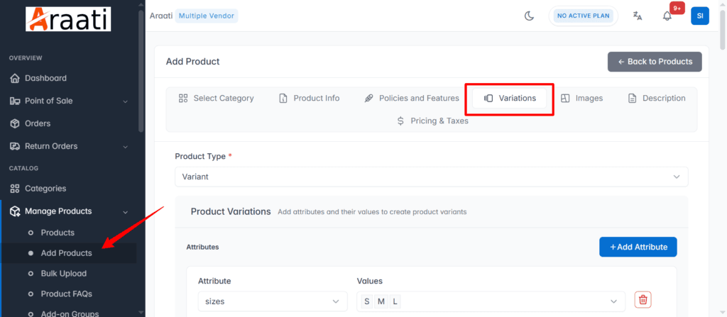This screenshot has height=317, width=727.
Task: Open the Description tab
Action: click(x=657, y=99)
